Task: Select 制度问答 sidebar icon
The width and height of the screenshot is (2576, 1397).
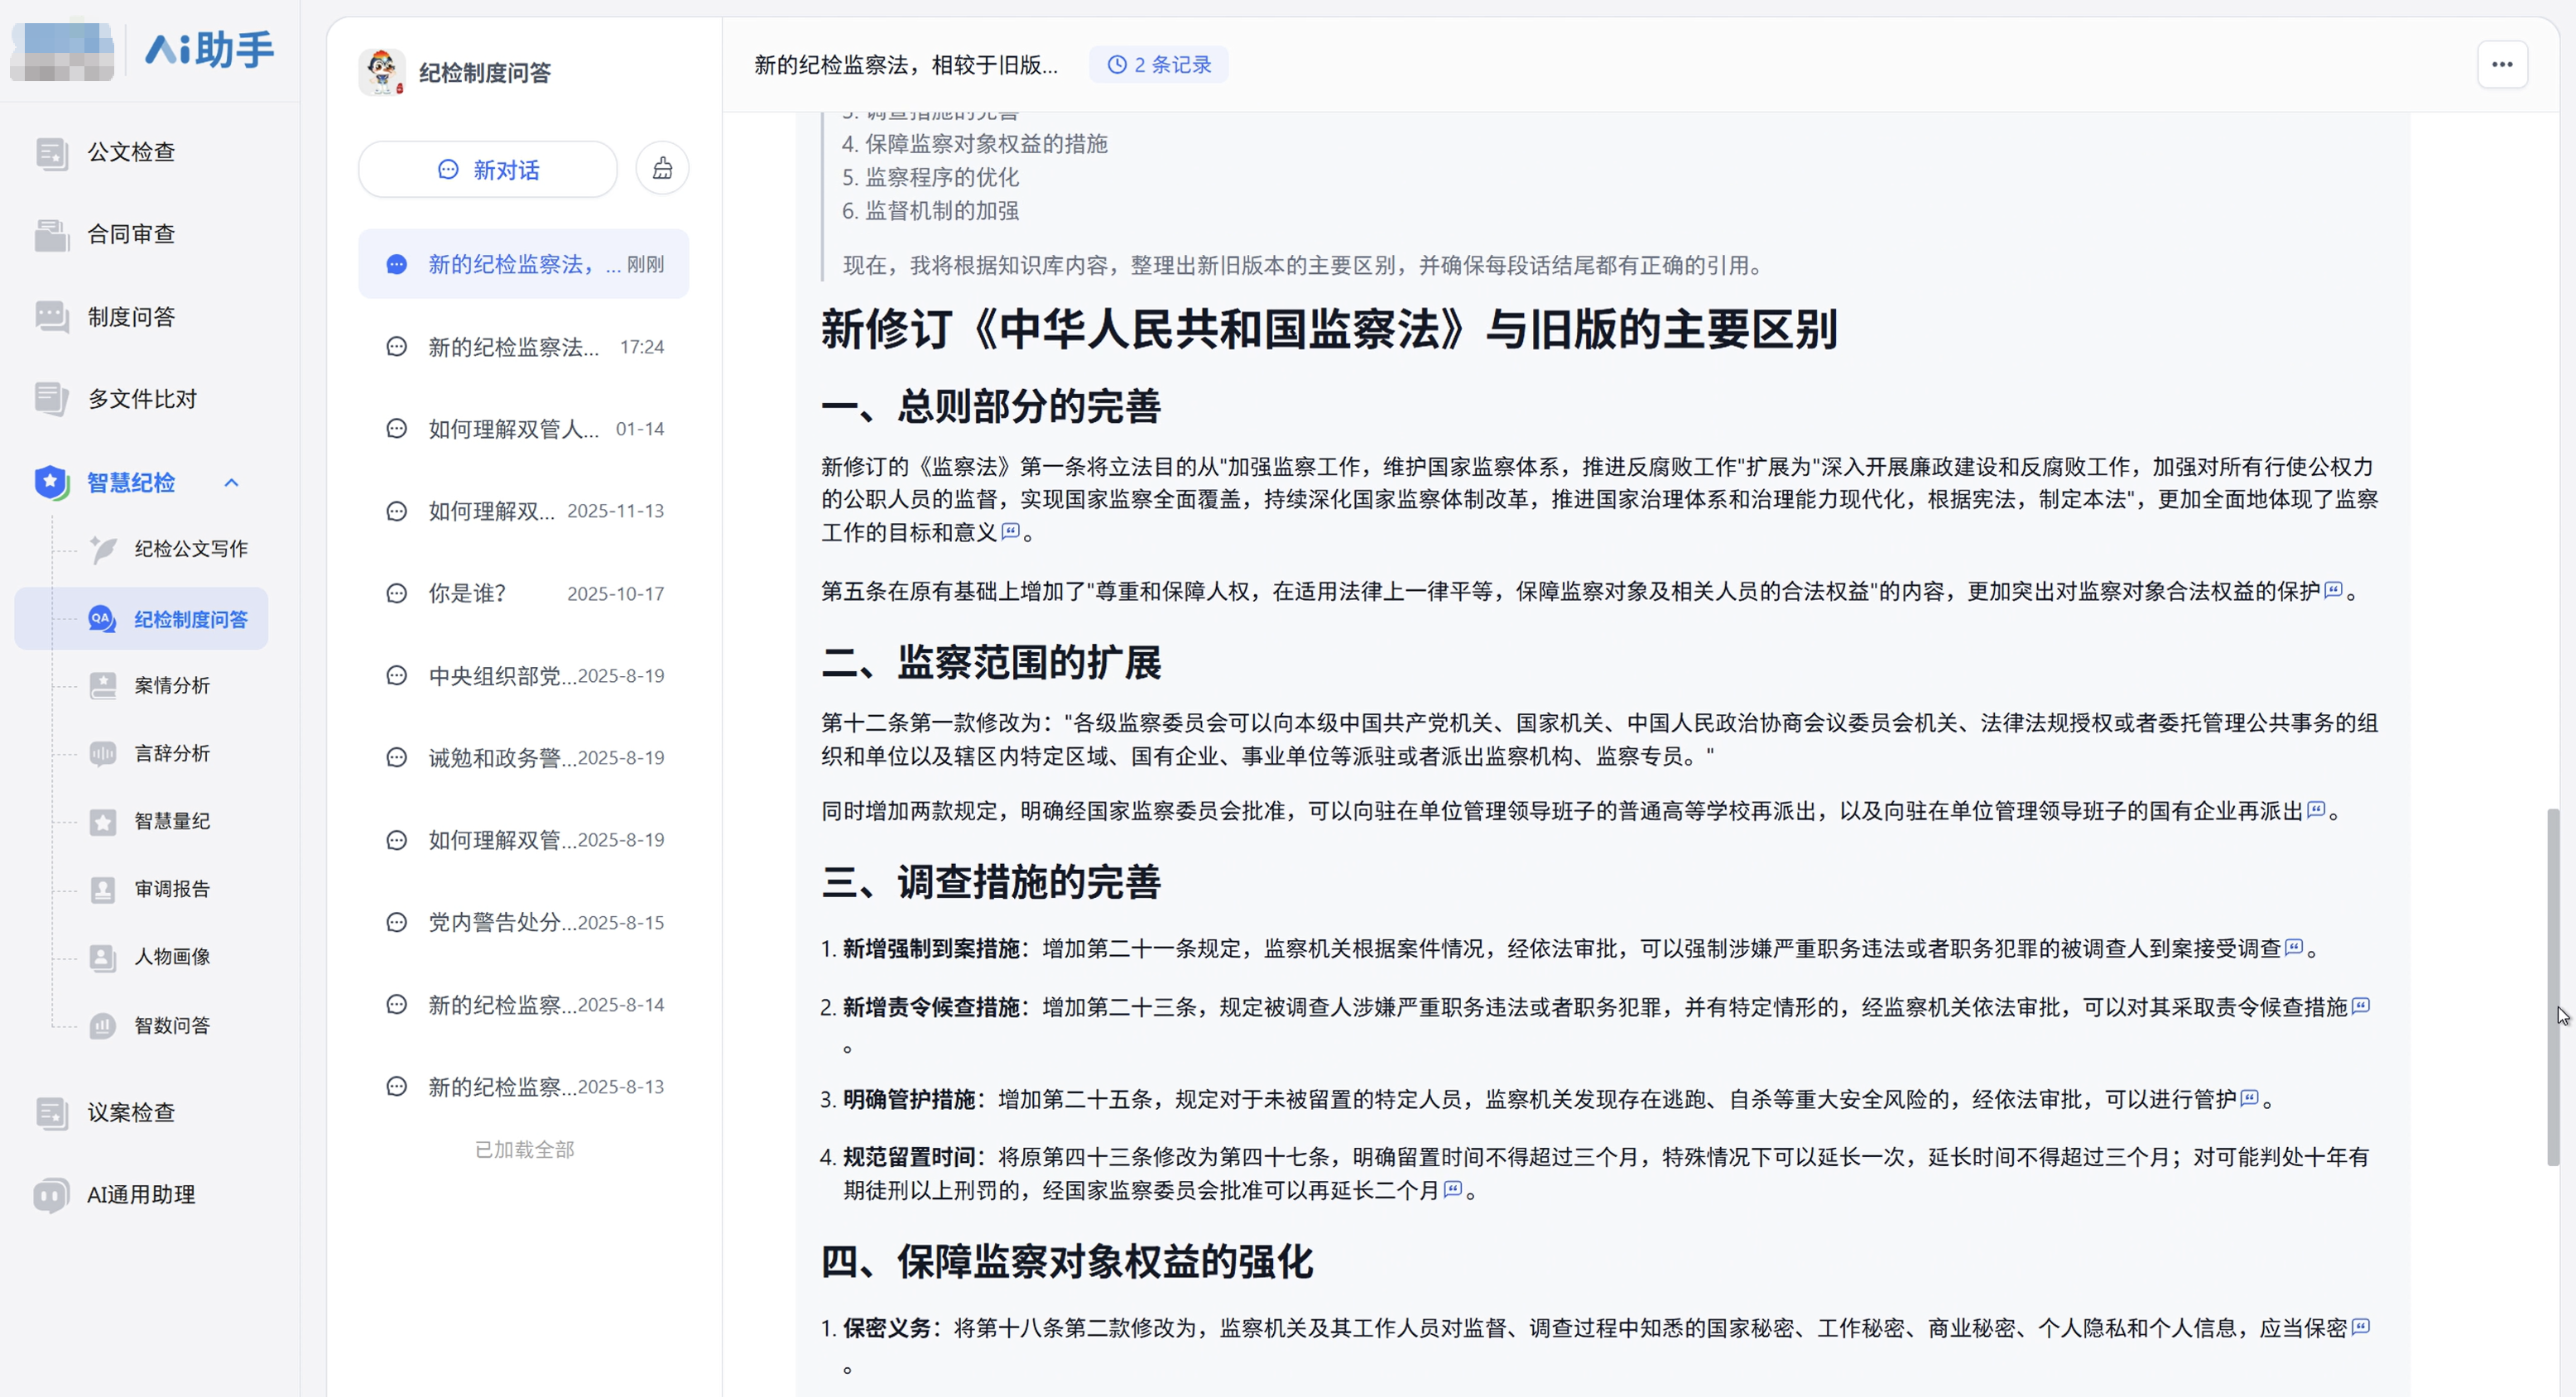Action: pyautogui.click(x=51, y=317)
